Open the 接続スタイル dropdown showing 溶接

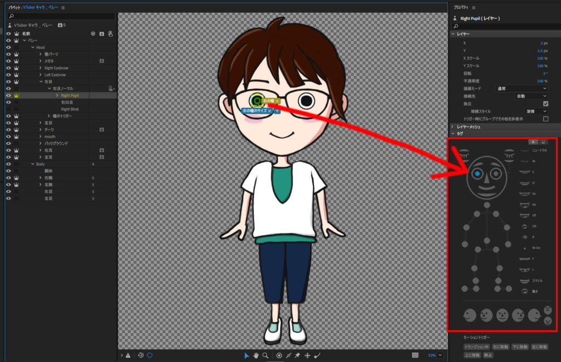point(535,110)
